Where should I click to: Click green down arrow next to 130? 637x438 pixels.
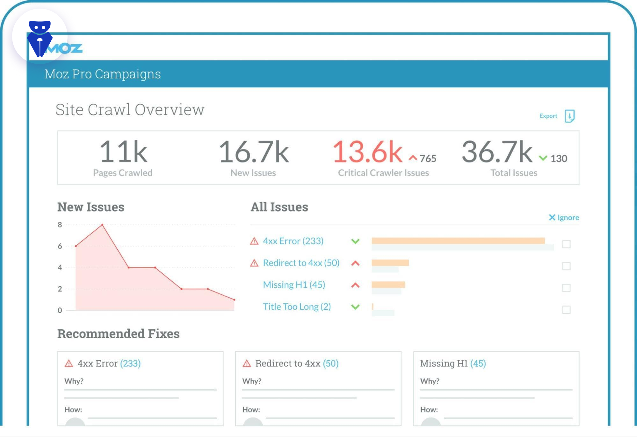coord(543,158)
